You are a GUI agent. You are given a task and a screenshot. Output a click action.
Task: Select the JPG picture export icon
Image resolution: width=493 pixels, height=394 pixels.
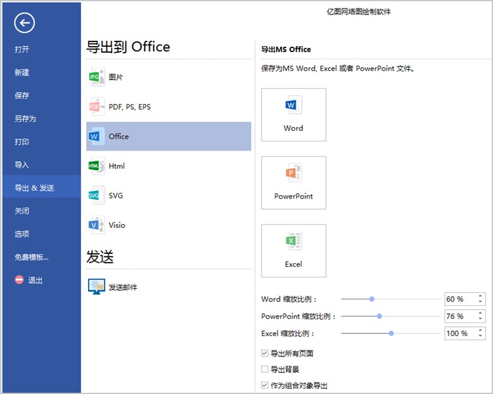tap(97, 77)
